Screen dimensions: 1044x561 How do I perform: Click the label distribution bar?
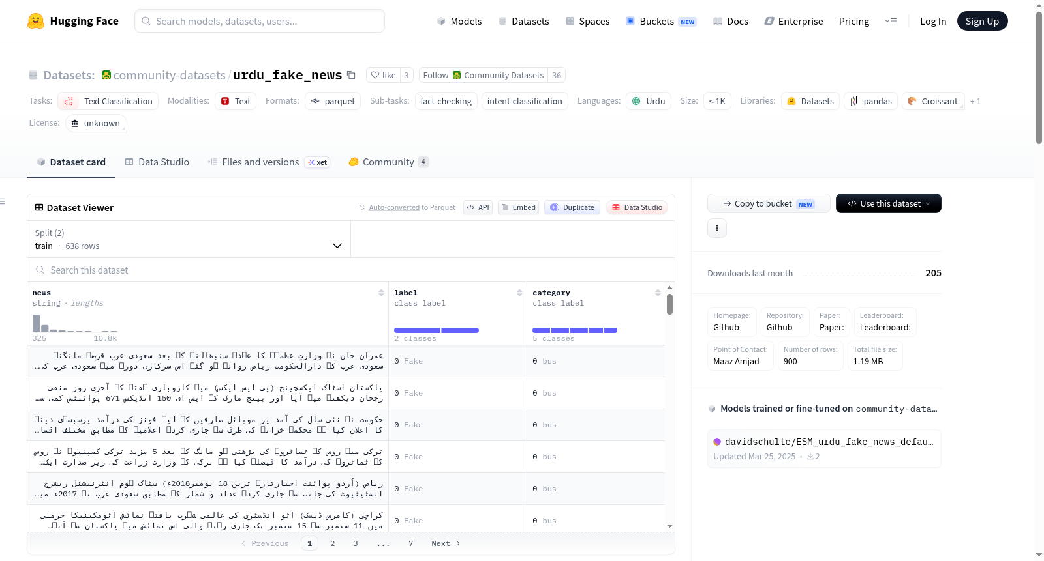(x=437, y=330)
